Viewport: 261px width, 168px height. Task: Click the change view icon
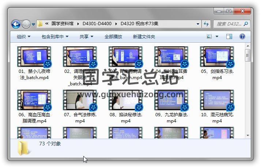click(209, 36)
